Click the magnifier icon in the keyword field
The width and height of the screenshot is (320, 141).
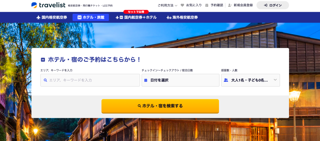coord(46,80)
